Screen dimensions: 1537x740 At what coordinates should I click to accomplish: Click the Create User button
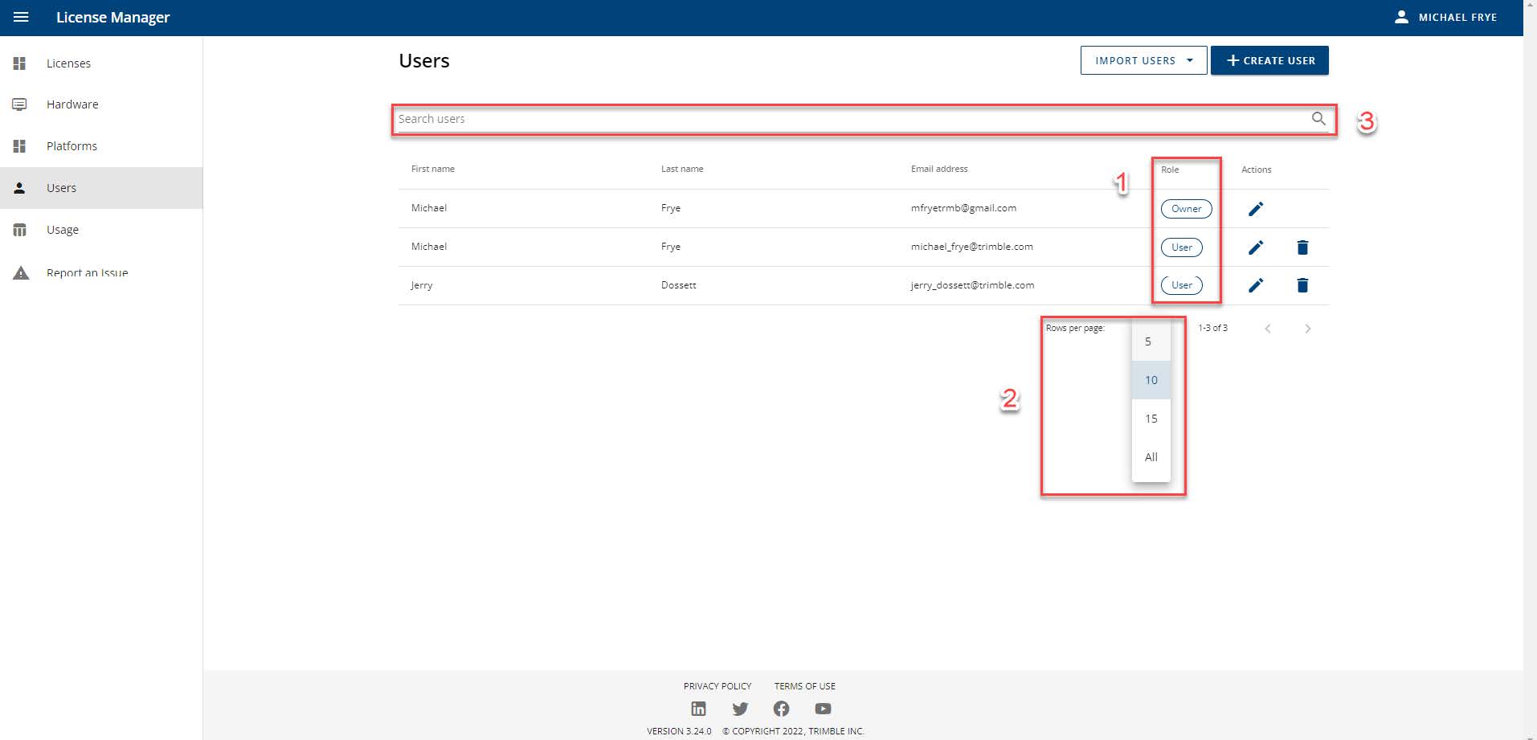(1269, 60)
